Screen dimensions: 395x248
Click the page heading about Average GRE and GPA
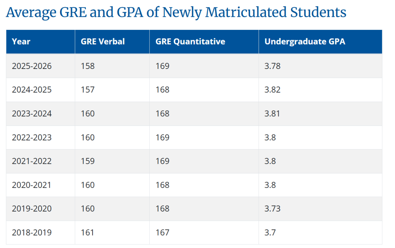(x=176, y=12)
